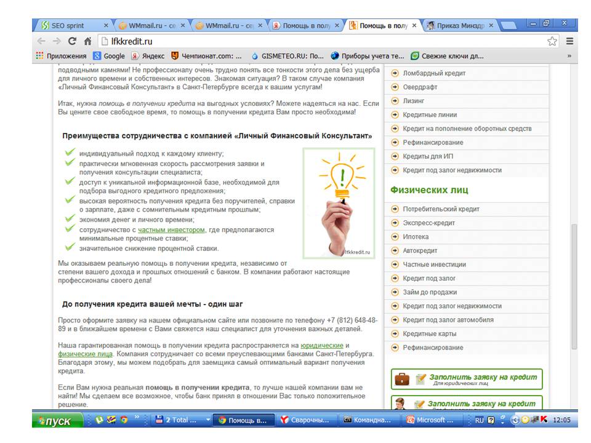Image resolution: width=591 pixels, height=443 pixels.
Task: Open the Экспресс-кредит link
Action: pos(428,223)
